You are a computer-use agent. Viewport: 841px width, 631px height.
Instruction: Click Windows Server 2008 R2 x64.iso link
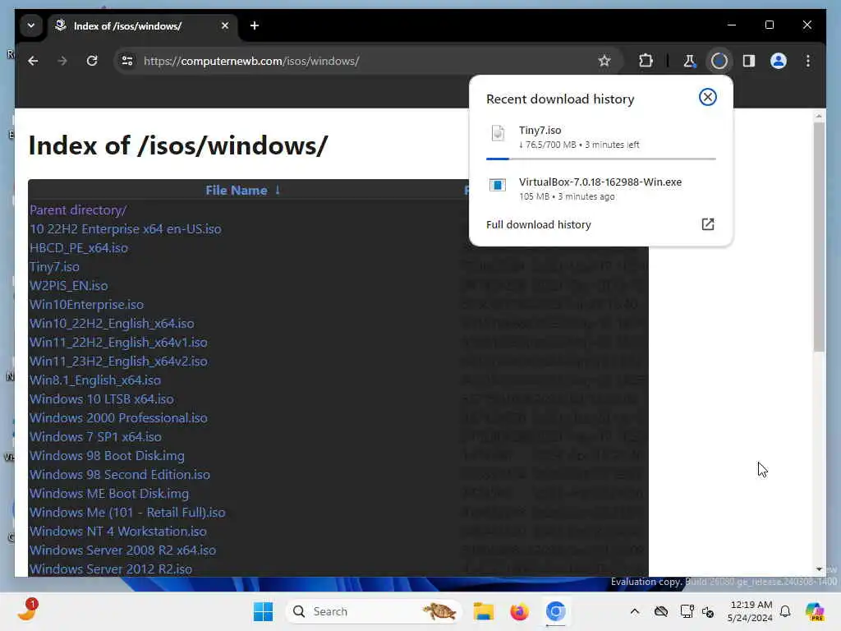122,550
